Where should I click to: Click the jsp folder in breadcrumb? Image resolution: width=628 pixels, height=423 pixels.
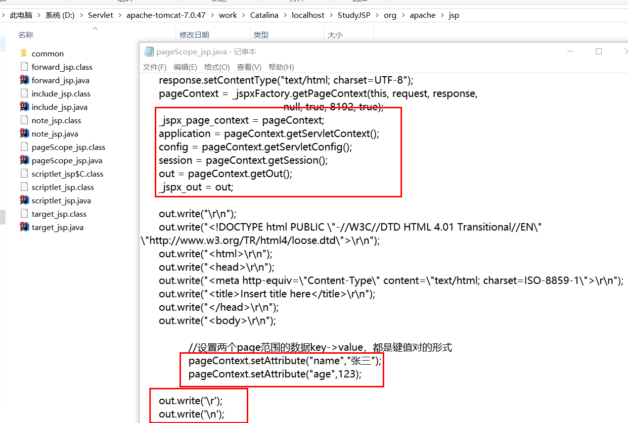454,15
